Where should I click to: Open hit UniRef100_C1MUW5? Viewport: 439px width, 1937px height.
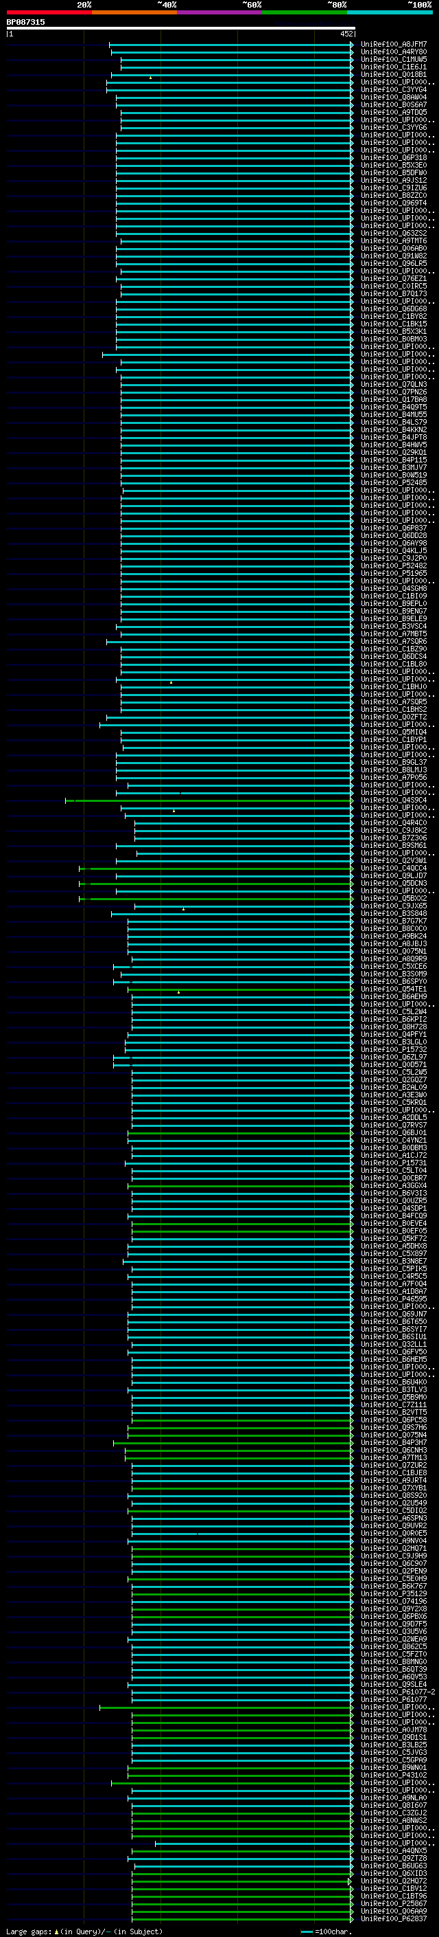393,59
